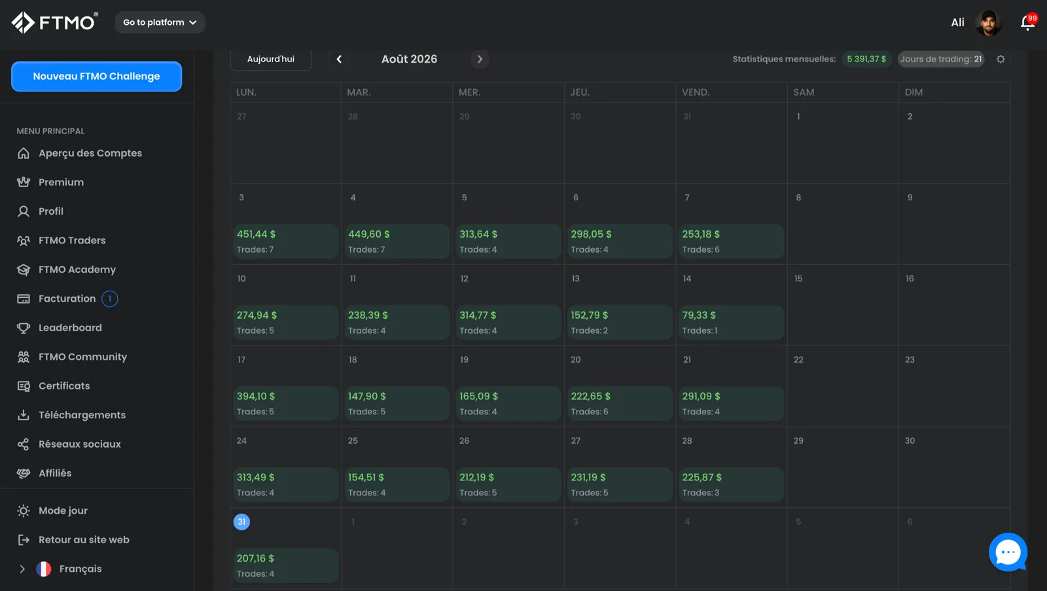Select the 274,94 $ day entry
Screen dimensions: 1047x591
pyautogui.click(x=285, y=323)
